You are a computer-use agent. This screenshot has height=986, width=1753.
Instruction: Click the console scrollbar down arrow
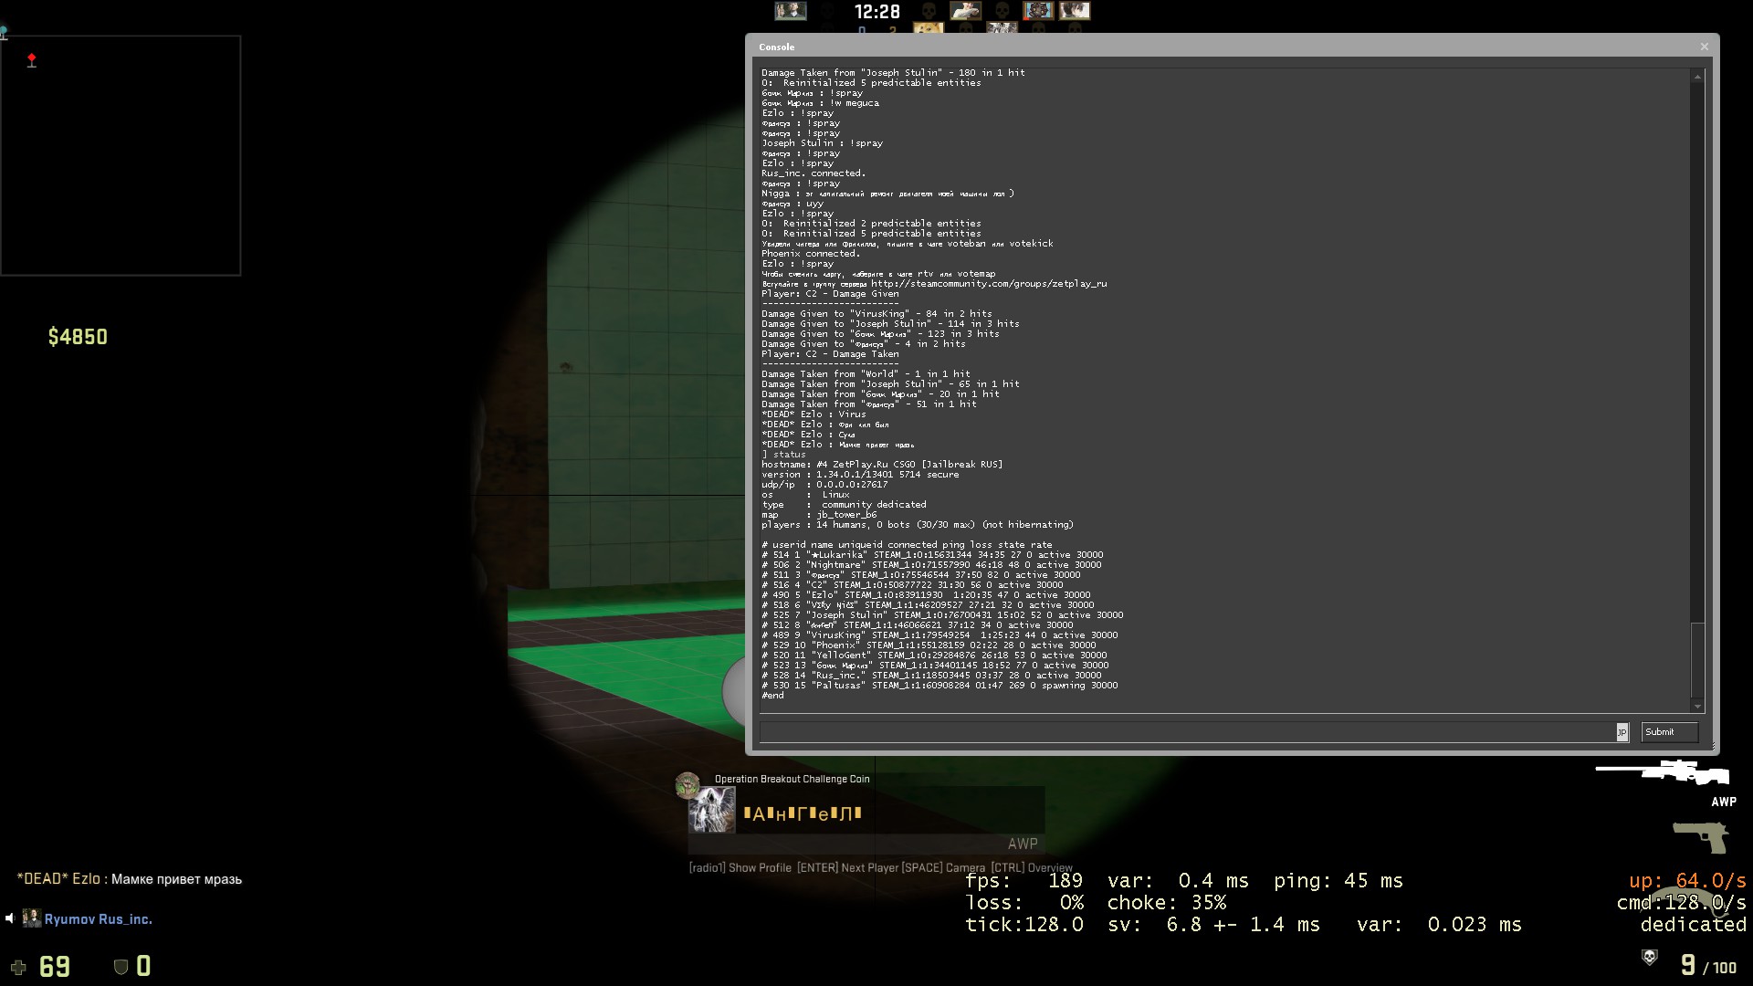point(1697,706)
